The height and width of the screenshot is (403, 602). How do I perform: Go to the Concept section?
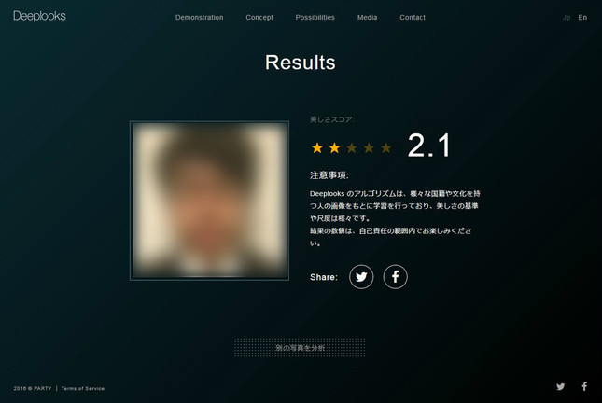point(259,18)
